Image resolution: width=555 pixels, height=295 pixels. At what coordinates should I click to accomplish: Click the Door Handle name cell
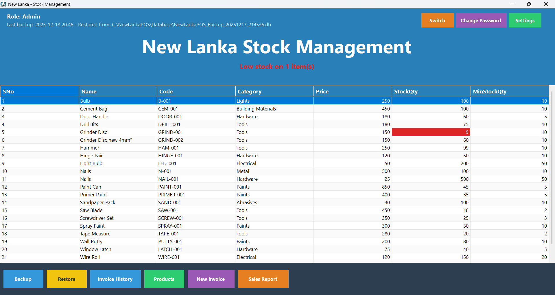pyautogui.click(x=118, y=117)
